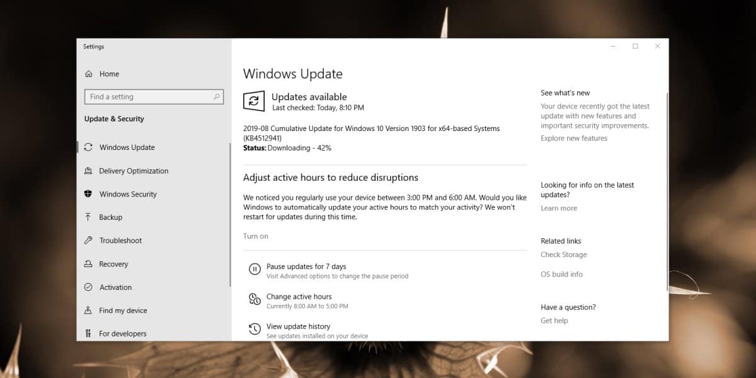Click Change active hours option
Screen dimensions: 756x378
(299, 297)
